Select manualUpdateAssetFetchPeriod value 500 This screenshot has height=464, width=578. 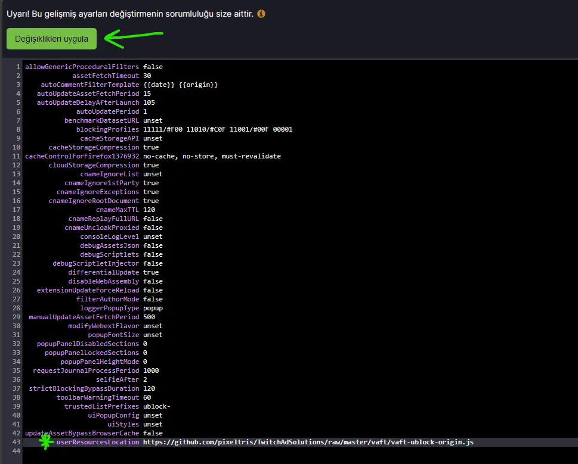click(x=149, y=317)
